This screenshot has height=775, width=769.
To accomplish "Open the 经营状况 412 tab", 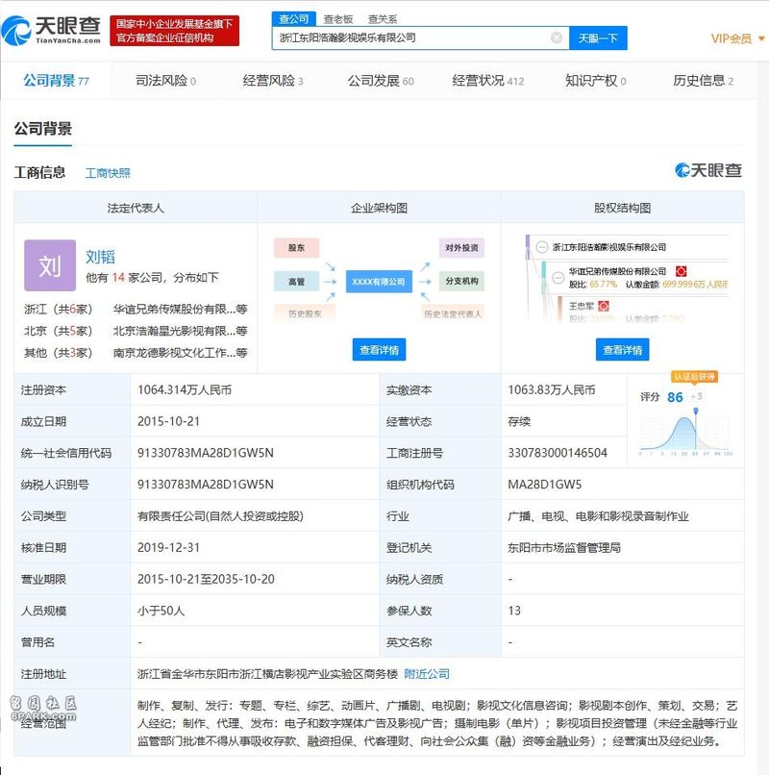I will (487, 81).
